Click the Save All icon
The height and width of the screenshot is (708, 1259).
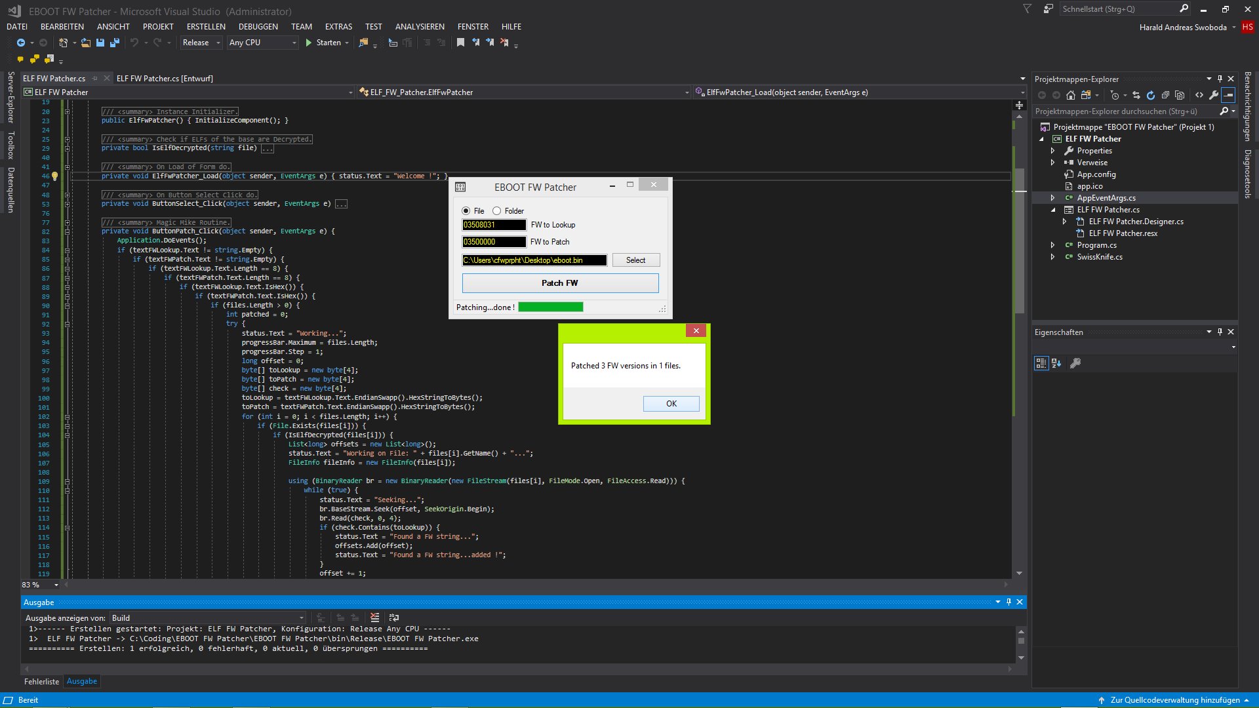click(115, 43)
